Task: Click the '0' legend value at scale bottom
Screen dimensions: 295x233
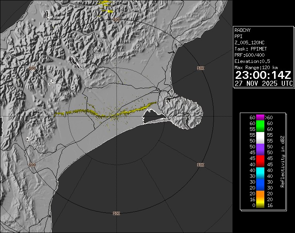Action: tap(253, 205)
